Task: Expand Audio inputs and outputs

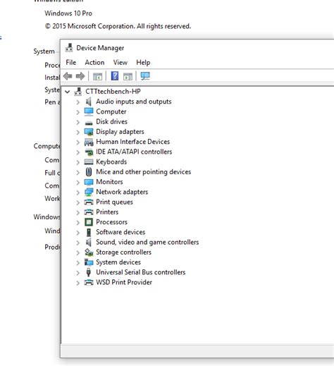Action: pos(78,102)
